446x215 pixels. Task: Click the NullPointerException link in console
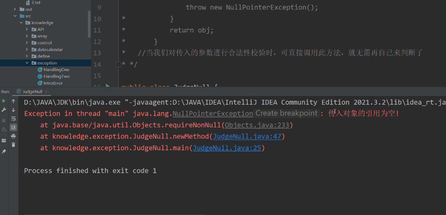tap(213, 114)
